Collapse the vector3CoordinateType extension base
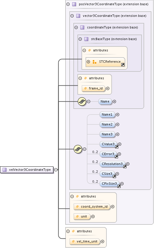The image size is (154, 248). point(72,16)
